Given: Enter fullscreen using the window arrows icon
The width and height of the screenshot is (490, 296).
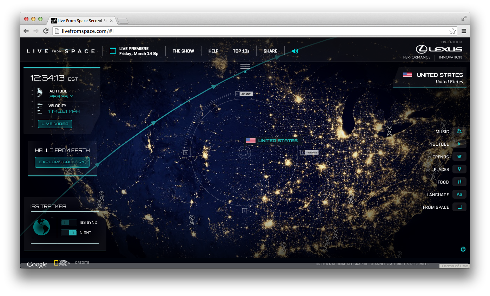Looking at the screenshot, I should pos(464,18).
